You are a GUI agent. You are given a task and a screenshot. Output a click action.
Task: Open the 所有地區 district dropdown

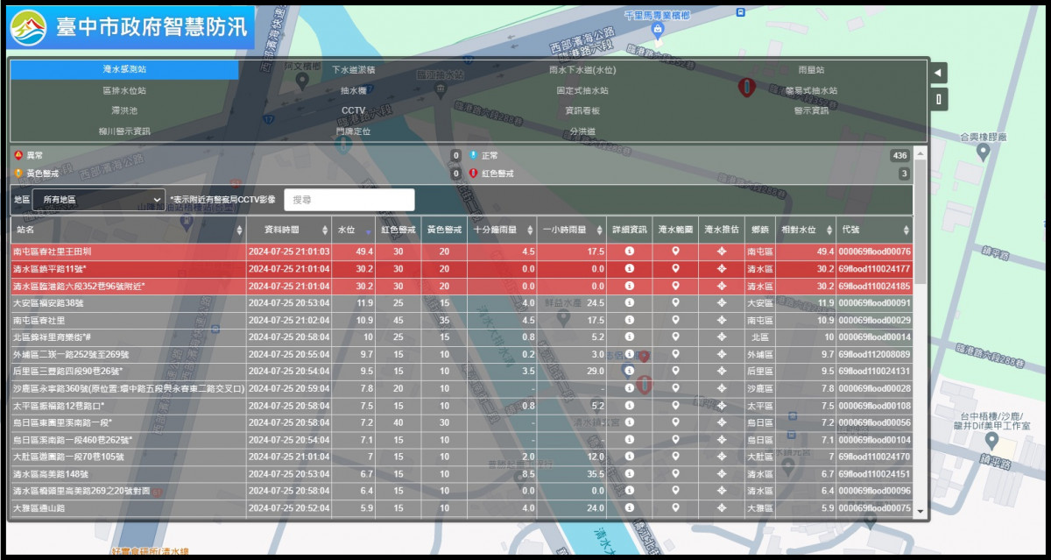(x=98, y=200)
